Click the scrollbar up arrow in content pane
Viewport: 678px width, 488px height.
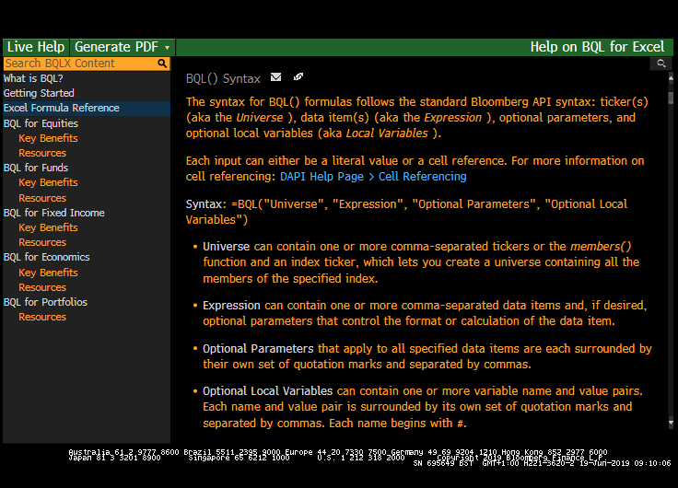671,78
